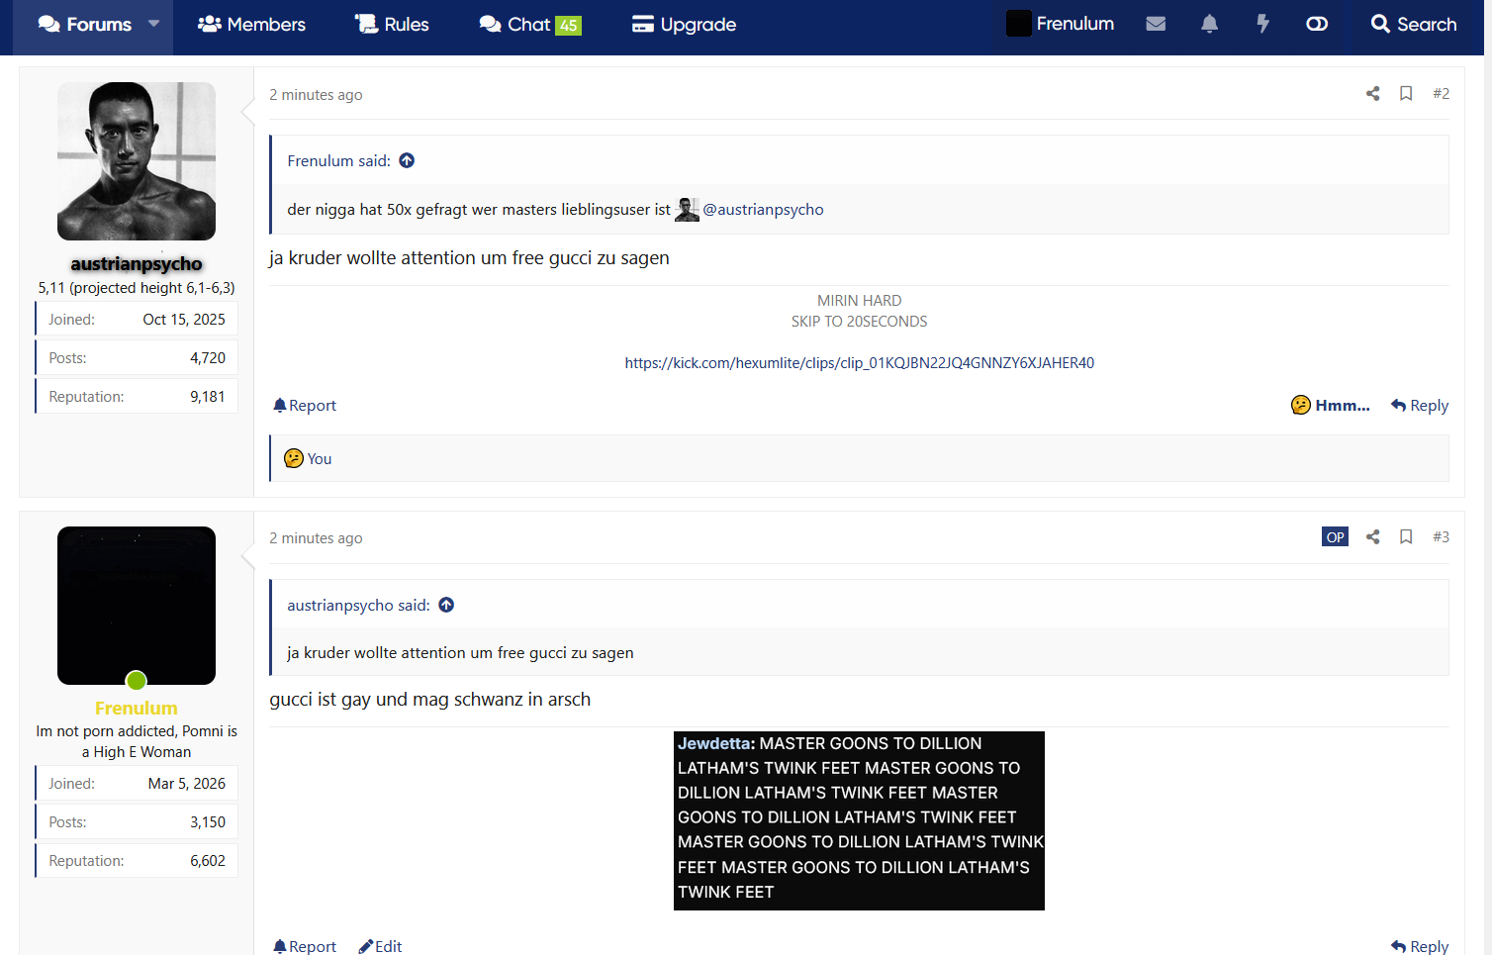
Task: Click the lightning bolt icon in navbar
Action: [1262, 24]
